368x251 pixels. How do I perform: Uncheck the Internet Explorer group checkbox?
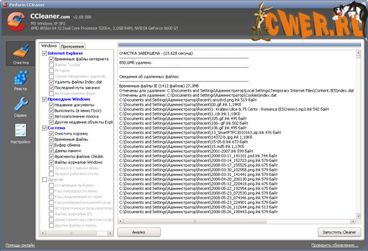[x=45, y=53]
